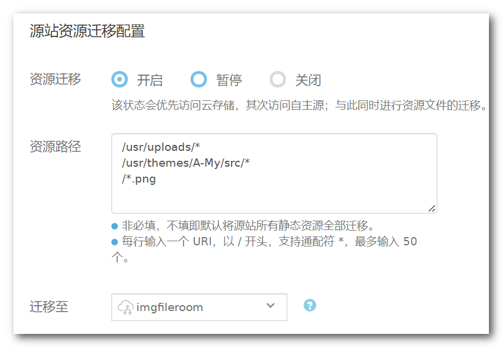Choose the 关闭 radio option

tap(278, 79)
